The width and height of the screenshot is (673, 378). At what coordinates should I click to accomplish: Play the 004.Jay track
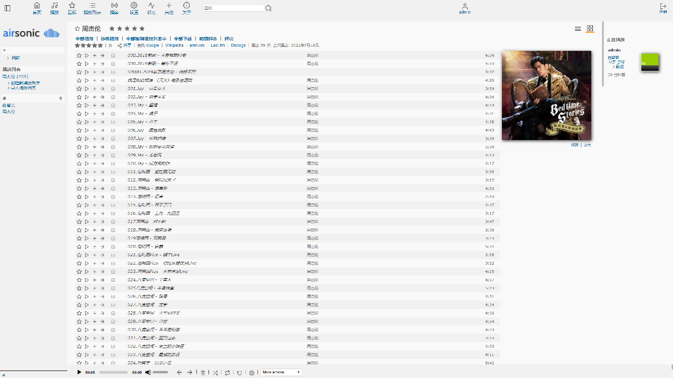(x=86, y=114)
